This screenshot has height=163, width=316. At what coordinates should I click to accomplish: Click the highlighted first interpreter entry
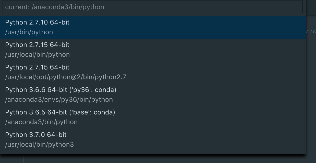(x=153, y=28)
